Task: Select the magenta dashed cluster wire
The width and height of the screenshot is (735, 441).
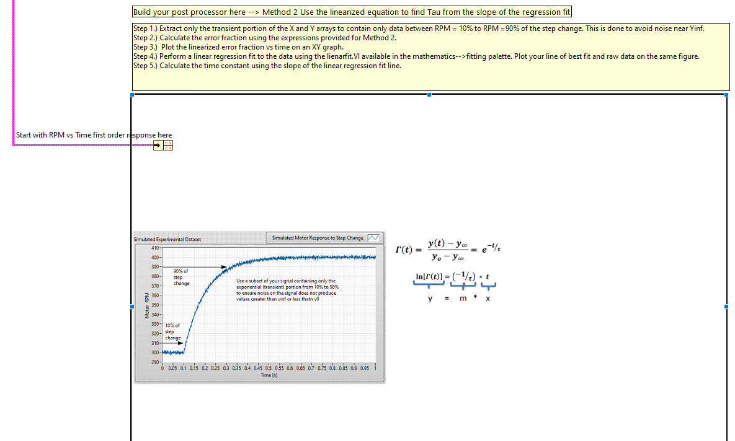Action: coord(93,145)
